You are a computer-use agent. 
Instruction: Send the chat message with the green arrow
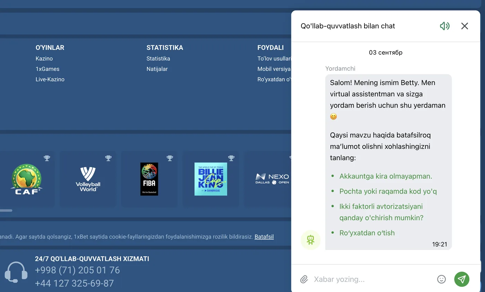click(x=462, y=279)
